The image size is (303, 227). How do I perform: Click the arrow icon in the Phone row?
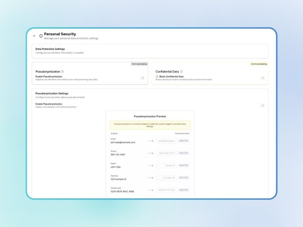tap(150, 153)
